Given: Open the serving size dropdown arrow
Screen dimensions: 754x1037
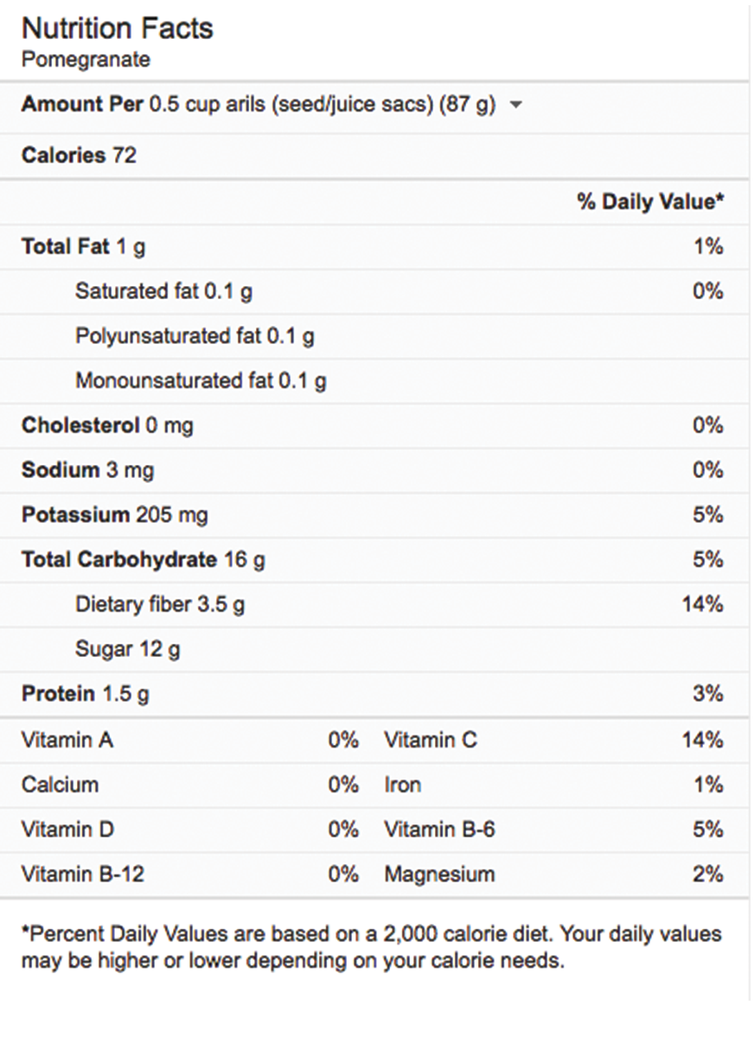Looking at the screenshot, I should (x=516, y=105).
